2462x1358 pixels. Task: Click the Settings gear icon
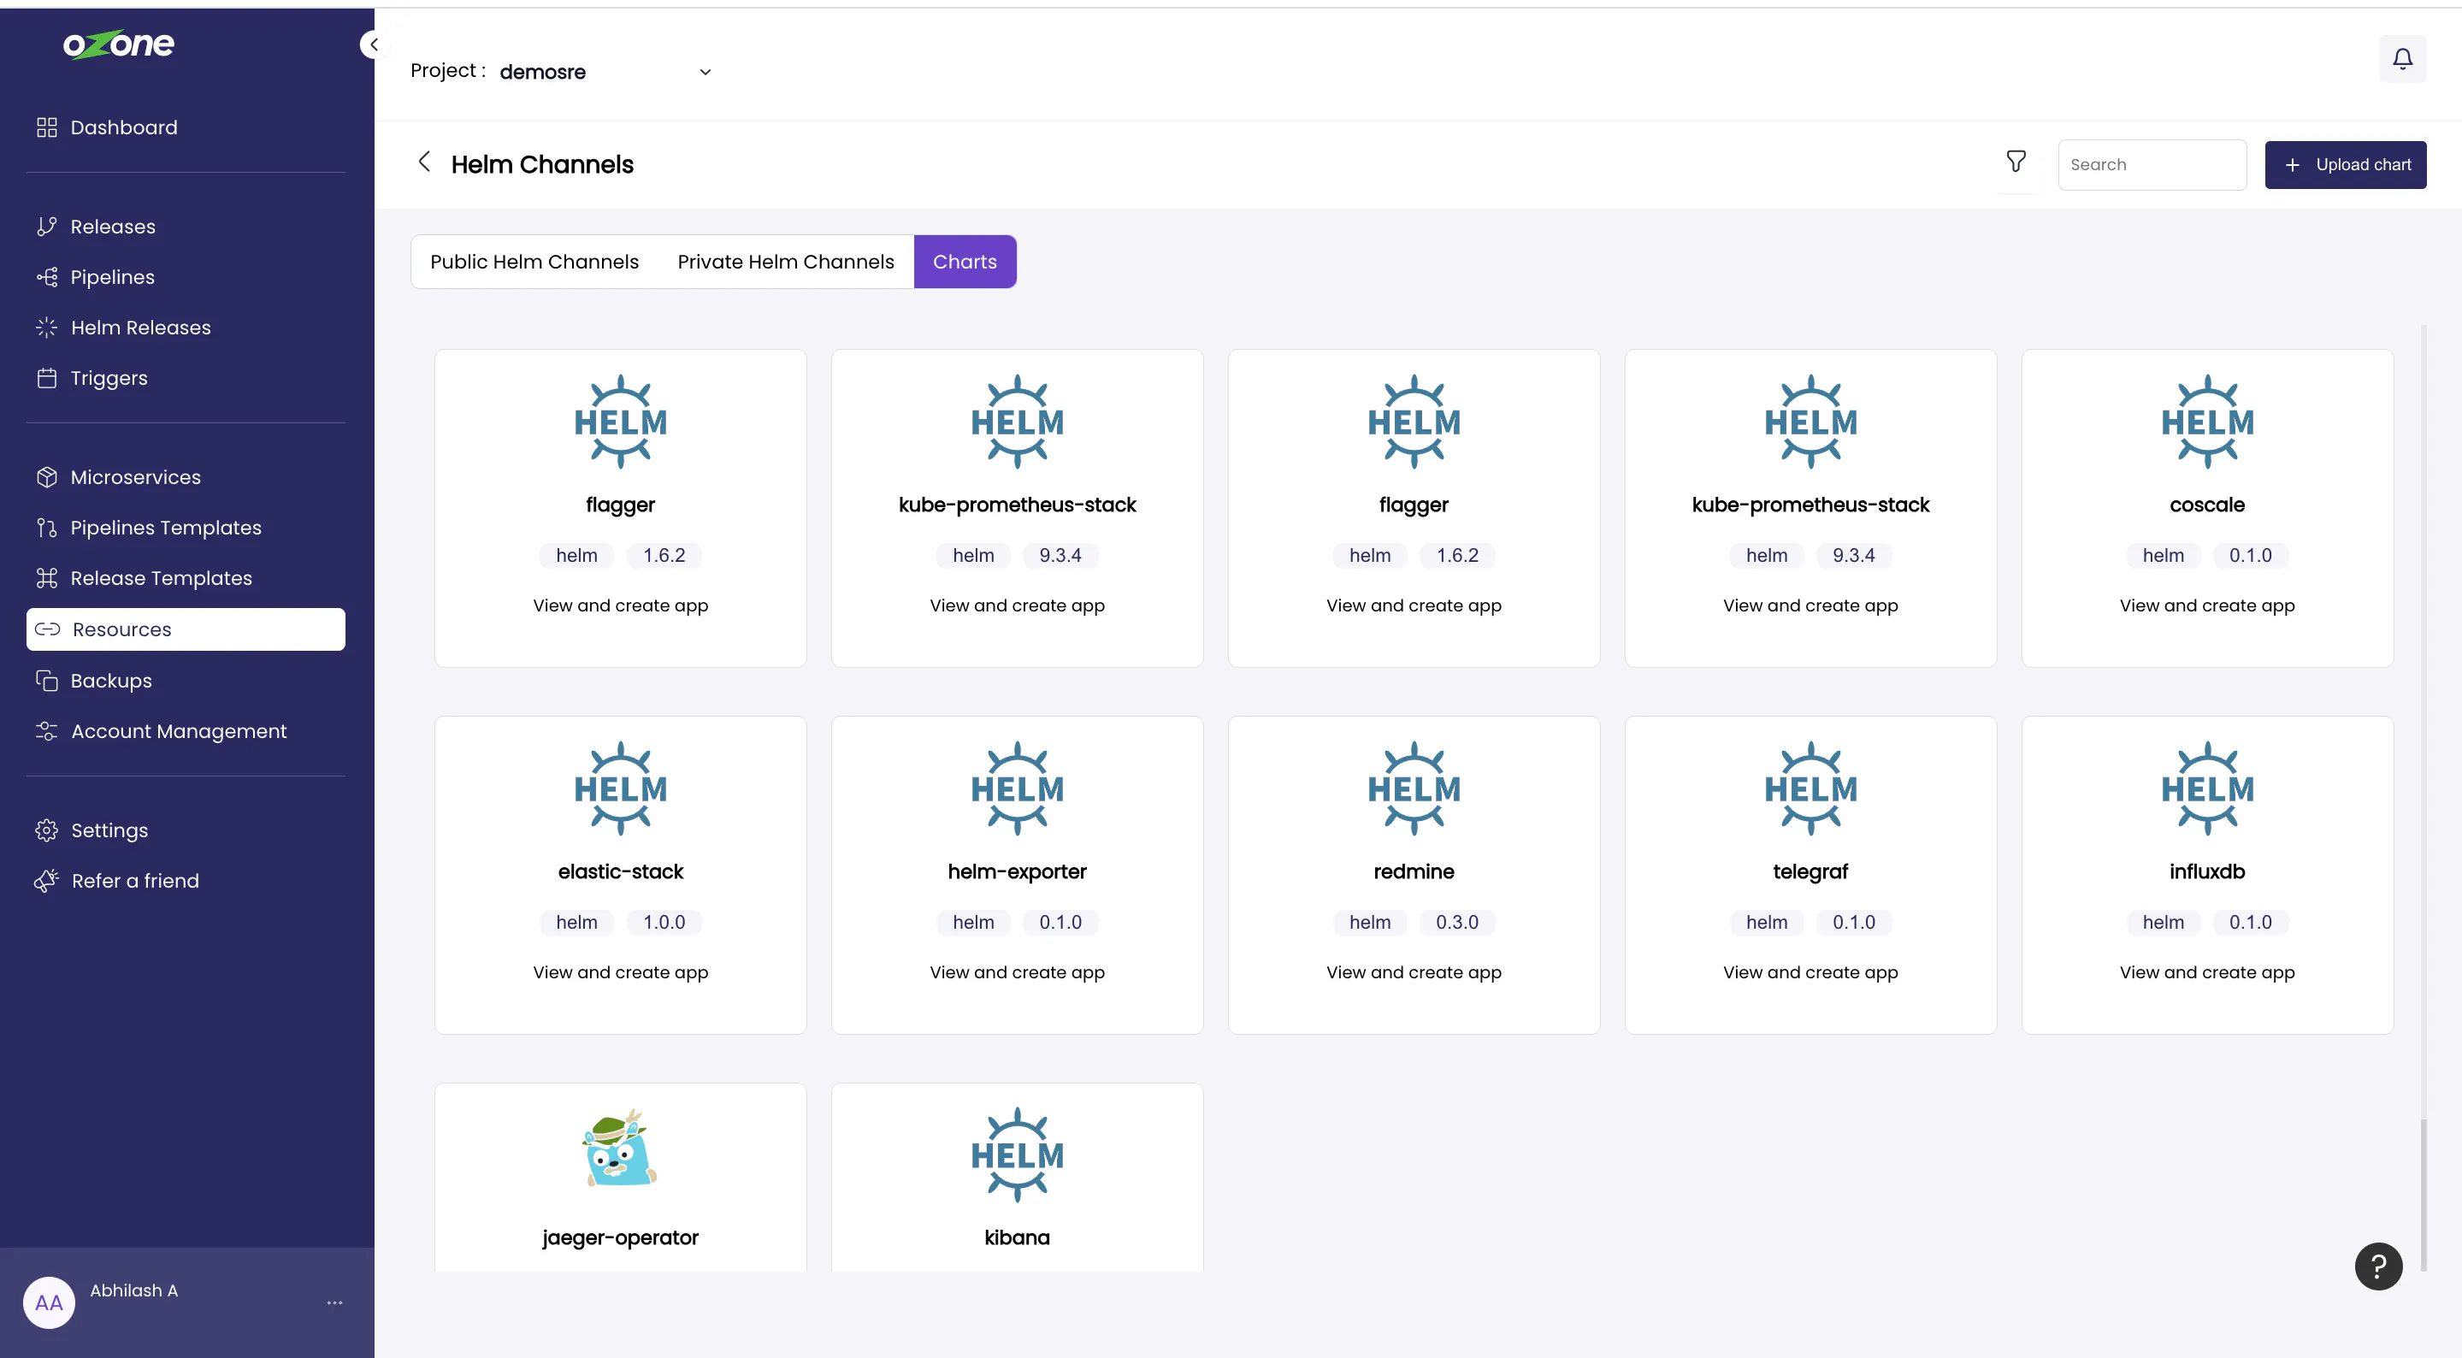click(x=47, y=830)
